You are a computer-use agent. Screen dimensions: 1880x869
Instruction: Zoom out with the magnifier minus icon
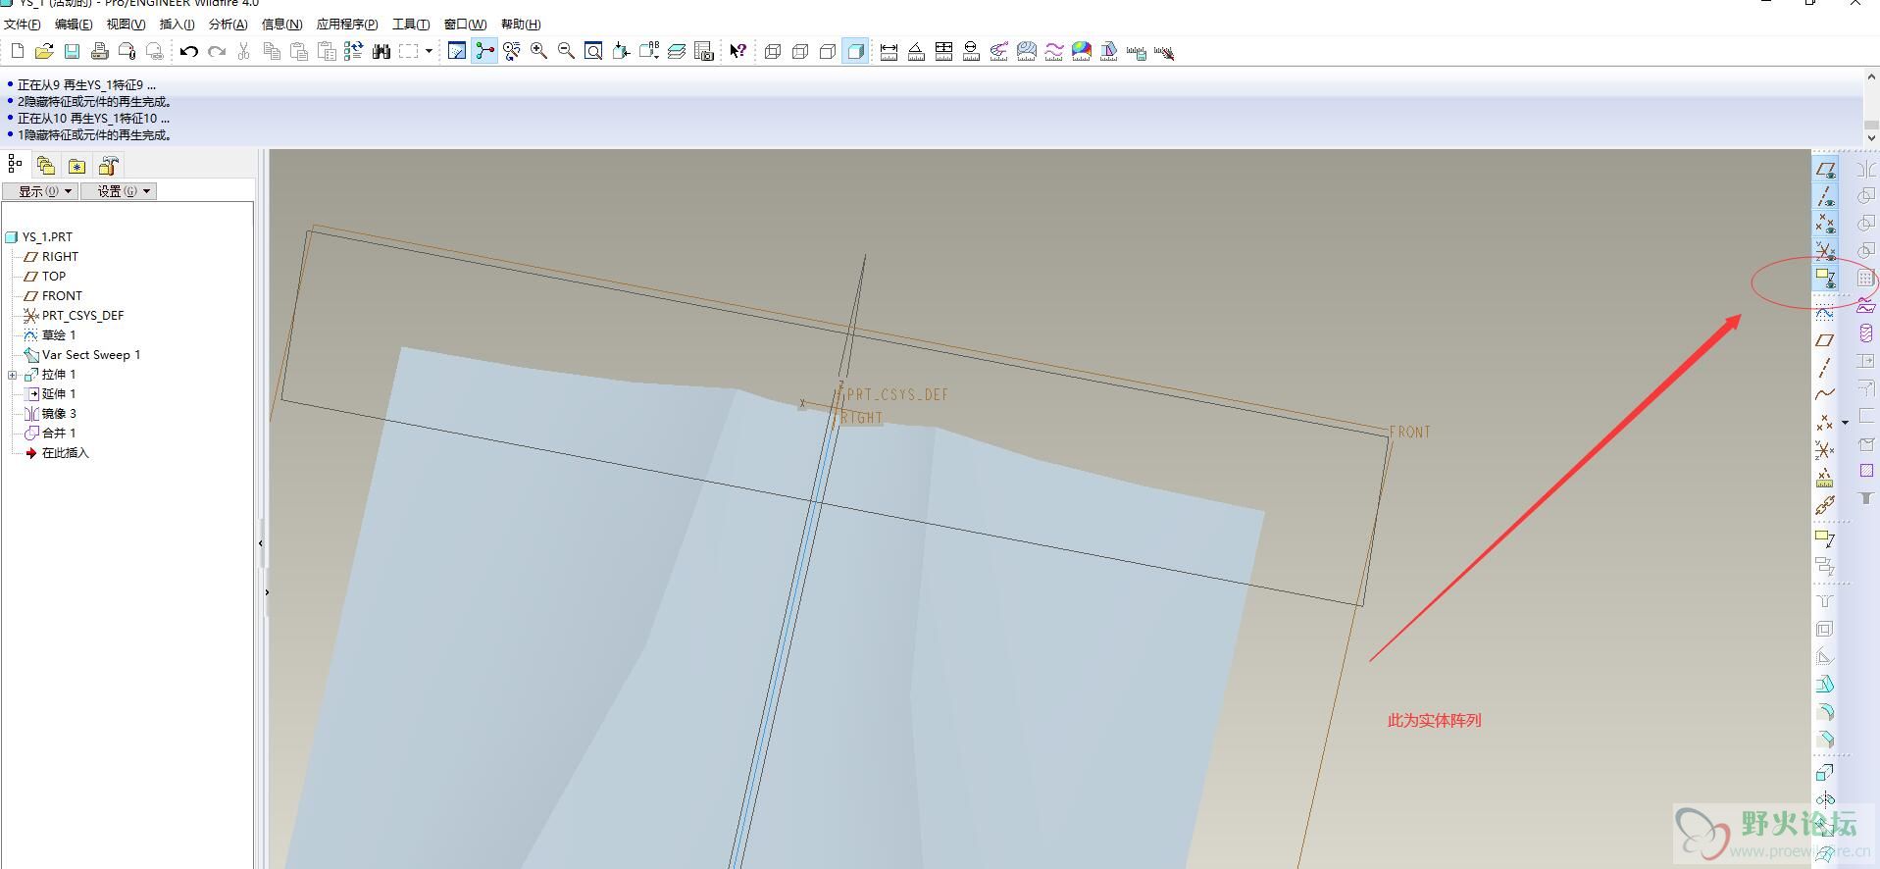(566, 51)
